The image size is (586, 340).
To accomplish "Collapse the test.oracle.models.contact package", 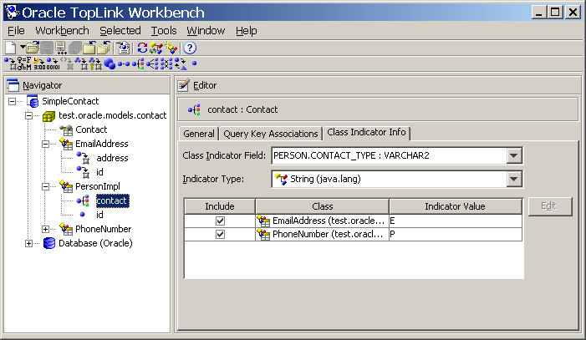I will click(x=28, y=115).
